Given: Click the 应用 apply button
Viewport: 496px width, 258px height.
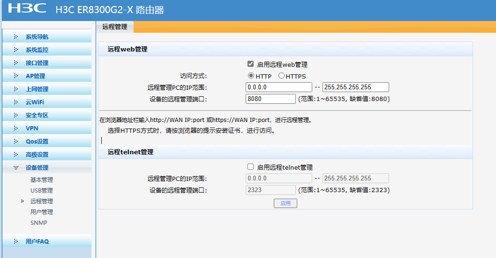Looking at the screenshot, I should (286, 203).
